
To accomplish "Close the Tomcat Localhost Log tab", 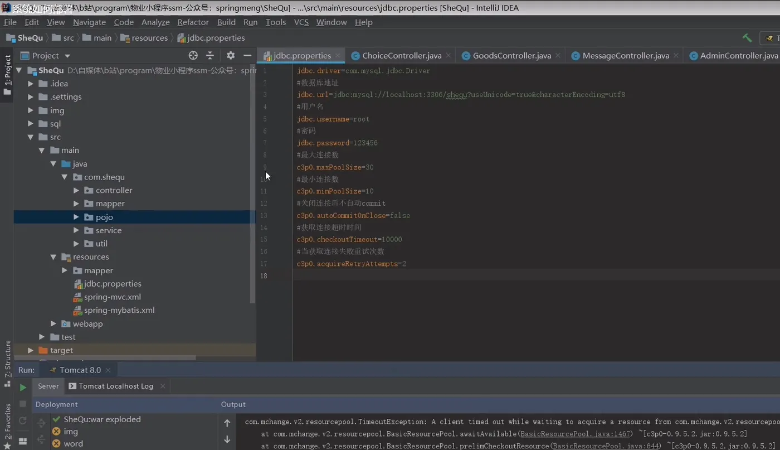I will point(163,386).
